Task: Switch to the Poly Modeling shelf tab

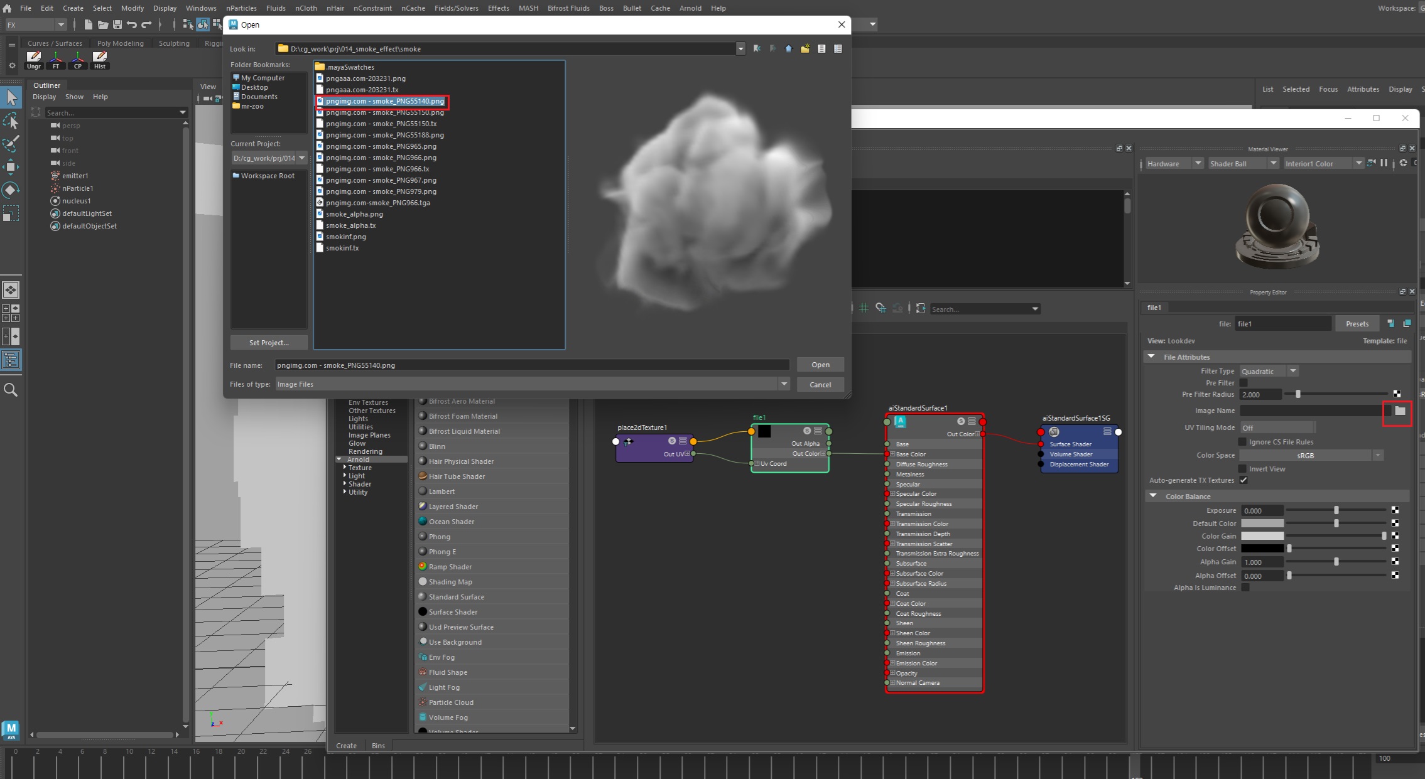Action: coord(121,43)
